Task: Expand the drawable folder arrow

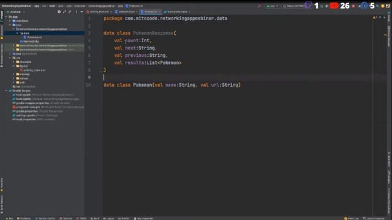Action: click(x=13, y=62)
